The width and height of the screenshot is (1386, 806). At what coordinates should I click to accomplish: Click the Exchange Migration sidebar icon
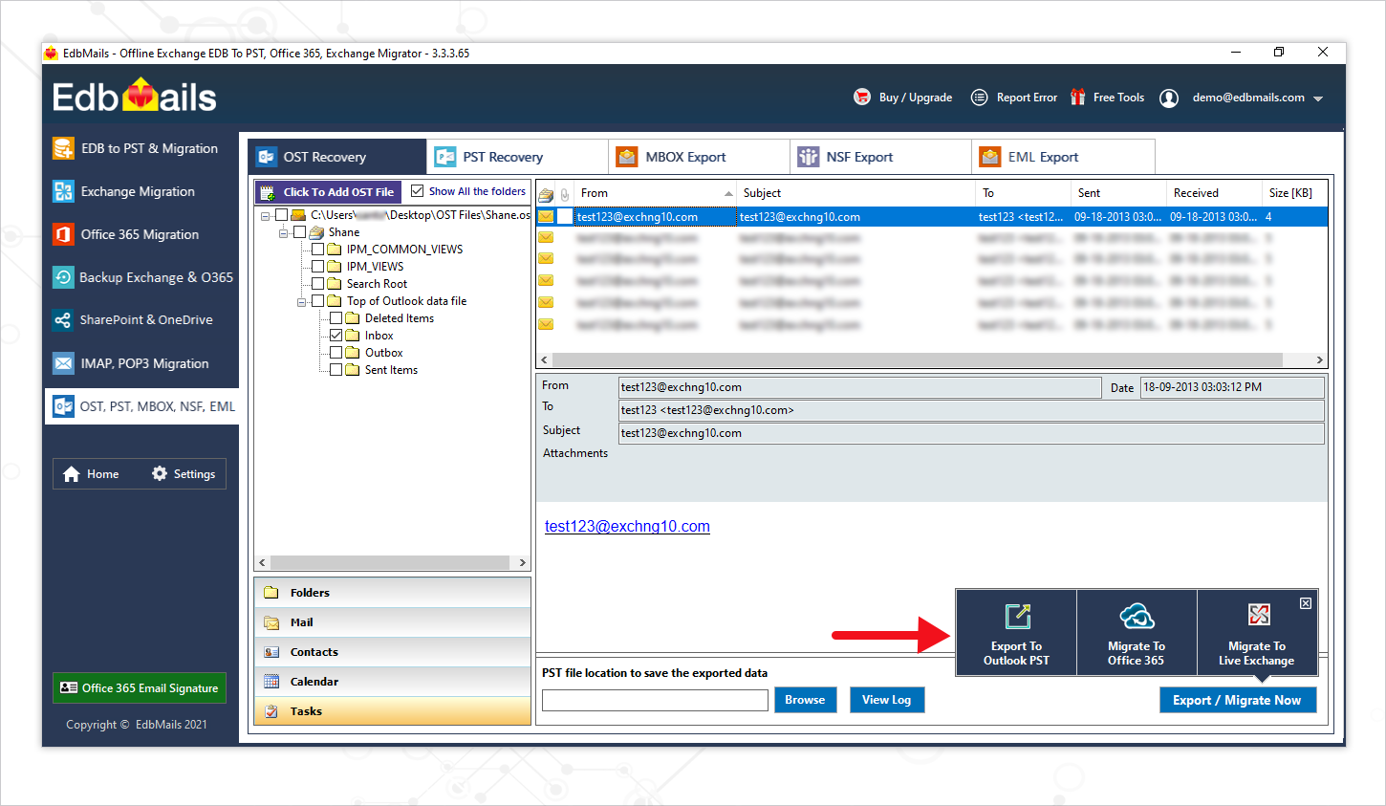pos(63,191)
